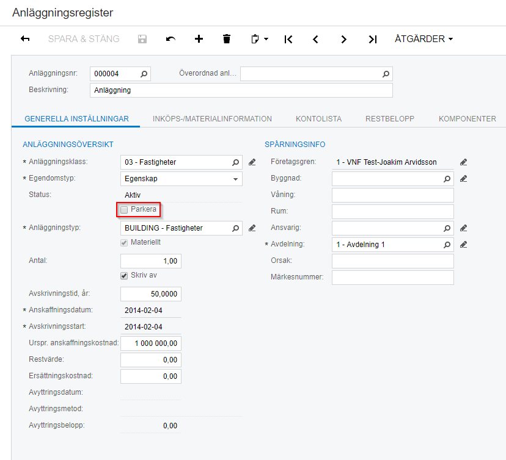The height and width of the screenshot is (460, 506).
Task: Uncheck the Skriv av checkbox
Action: pyautogui.click(x=125, y=275)
